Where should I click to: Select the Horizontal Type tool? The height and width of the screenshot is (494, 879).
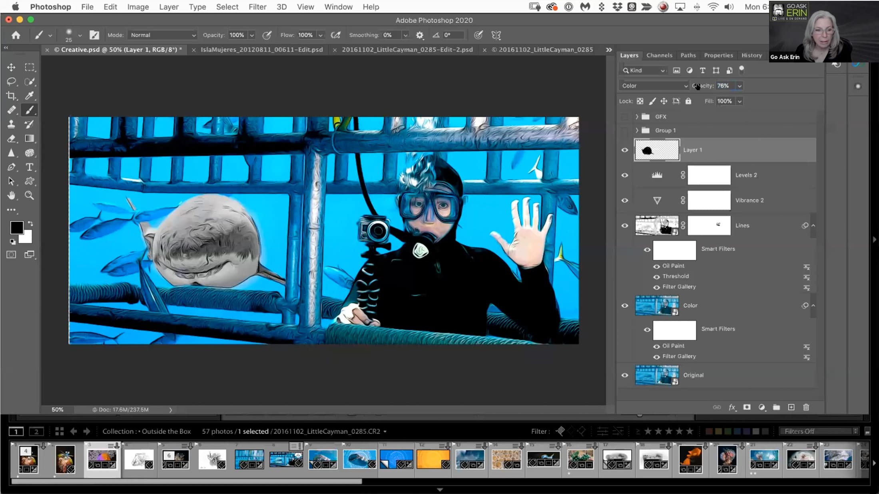29,167
